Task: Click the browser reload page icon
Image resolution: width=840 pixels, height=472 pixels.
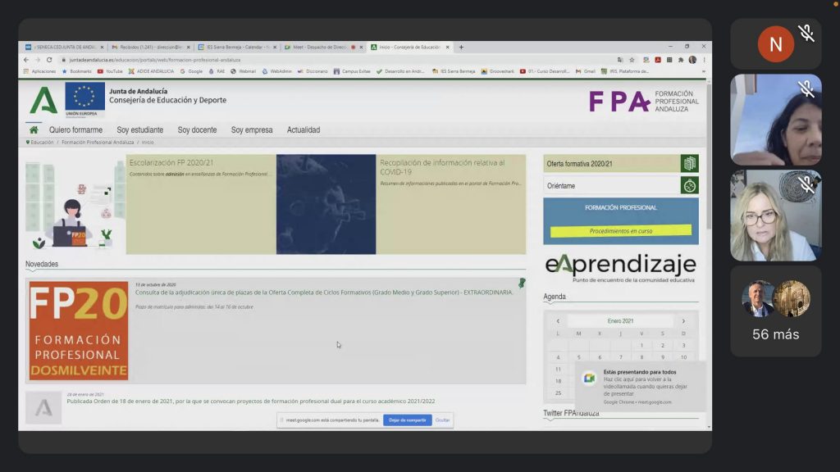Action: coord(49,60)
